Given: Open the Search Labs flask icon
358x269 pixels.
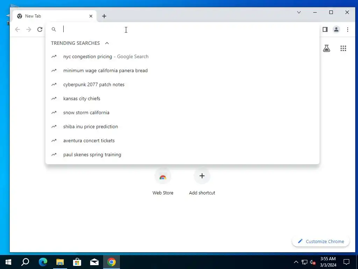Looking at the screenshot, I should point(327,48).
